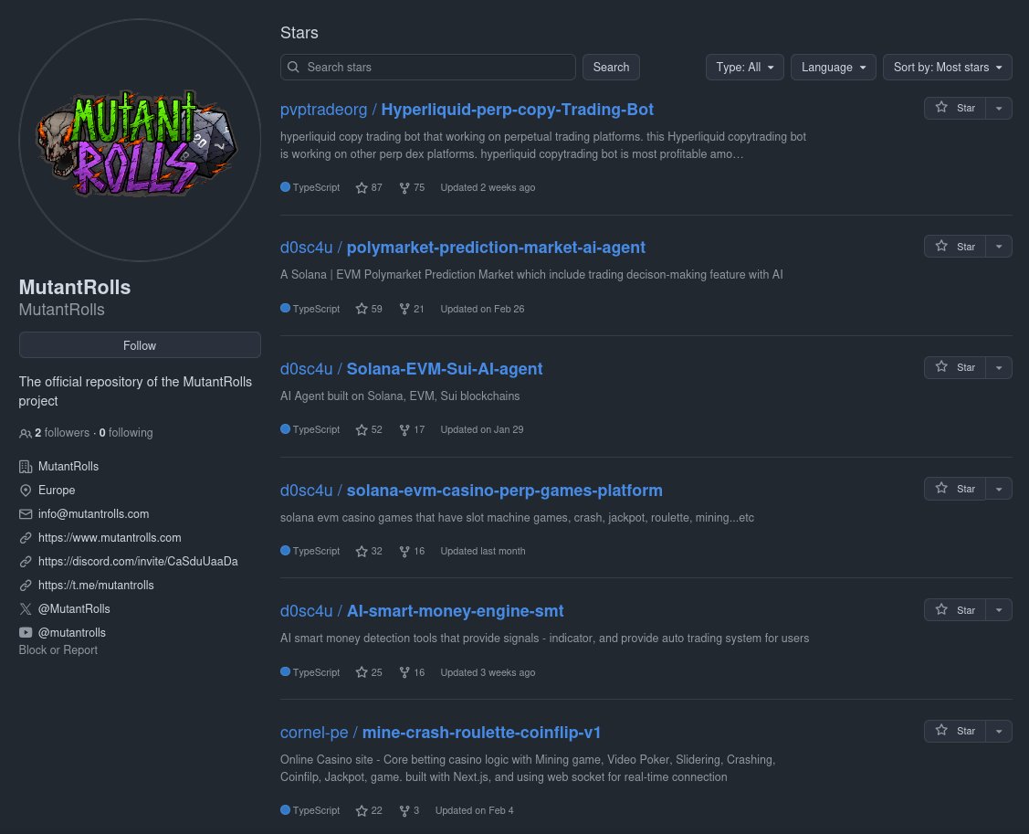Click Block or Report link
Screen dimensions: 1029x834
[58, 650]
